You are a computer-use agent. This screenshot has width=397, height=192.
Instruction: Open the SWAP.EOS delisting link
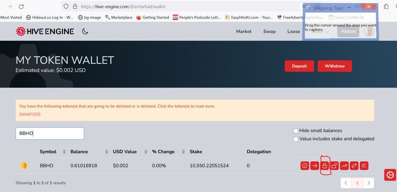[x=30, y=114]
